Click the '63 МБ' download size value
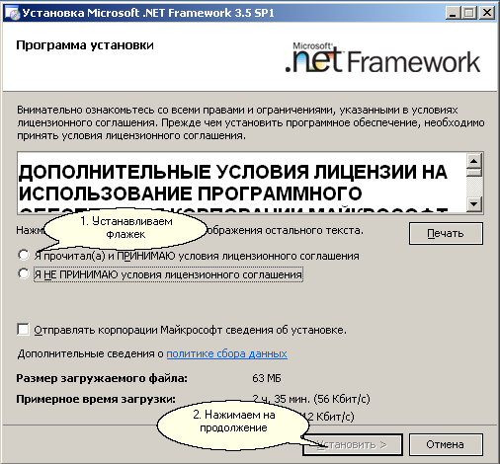This screenshot has width=500, height=464. (x=267, y=378)
